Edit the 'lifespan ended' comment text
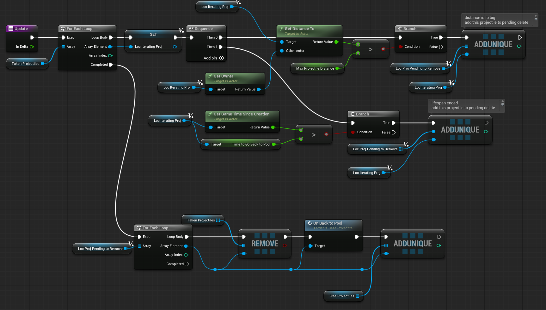 [x=463, y=105]
